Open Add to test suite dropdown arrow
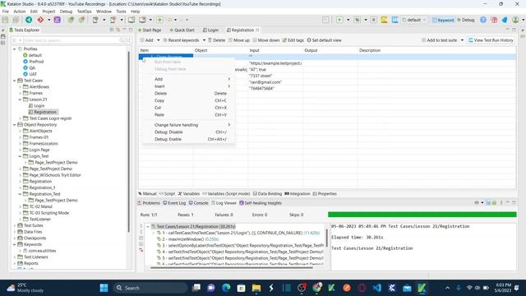526x296 pixels. tap(462, 40)
